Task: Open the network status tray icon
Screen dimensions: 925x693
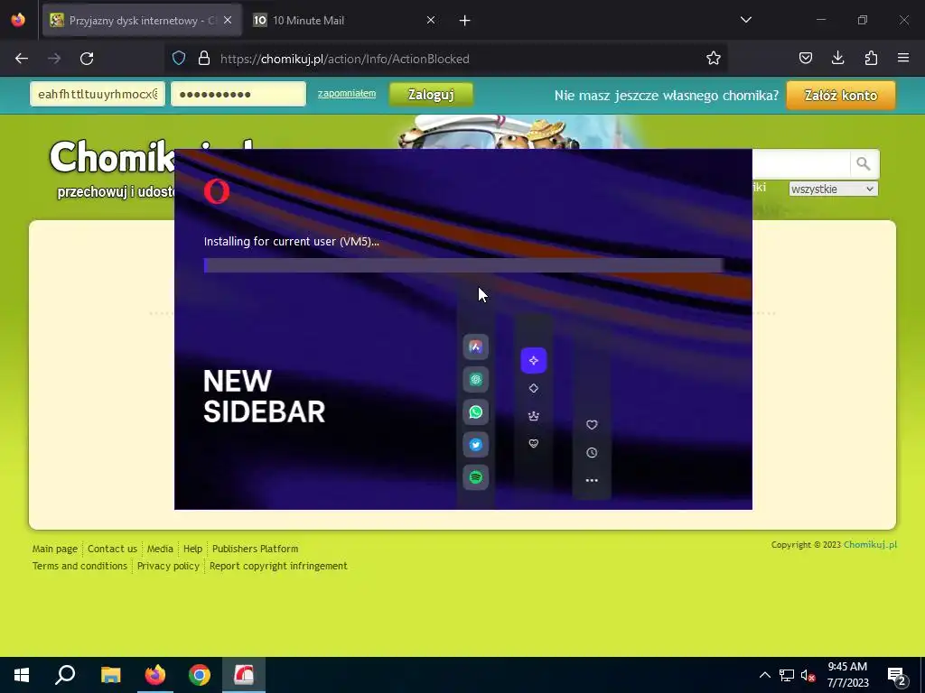Action: point(787,675)
